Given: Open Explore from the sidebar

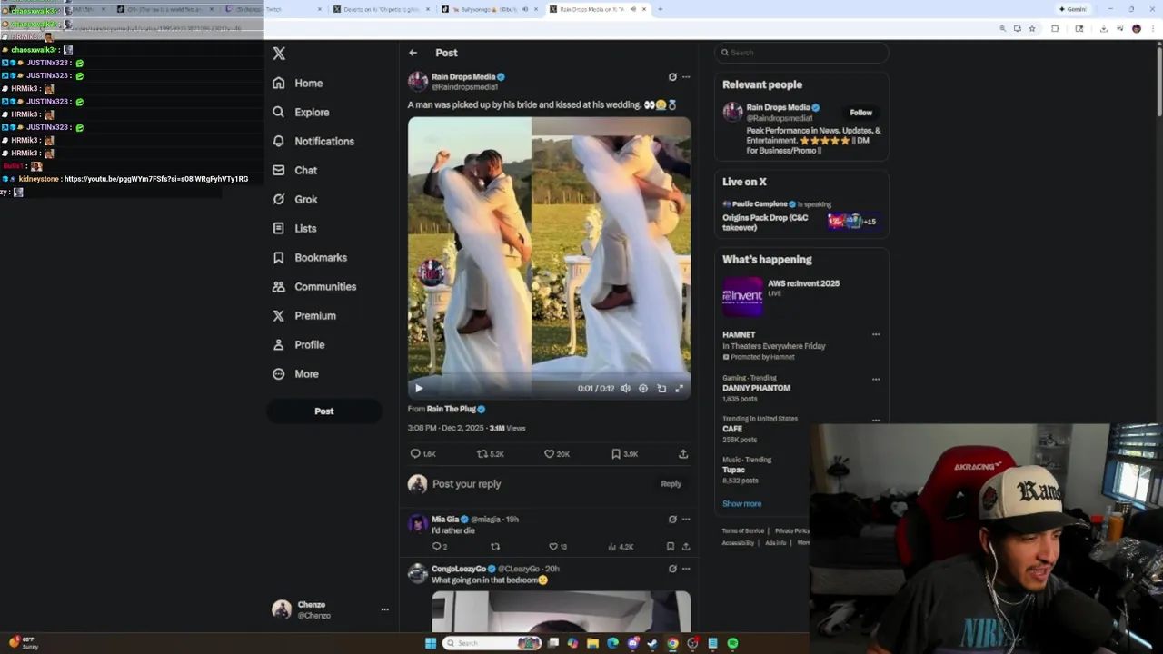Looking at the screenshot, I should click(301, 112).
